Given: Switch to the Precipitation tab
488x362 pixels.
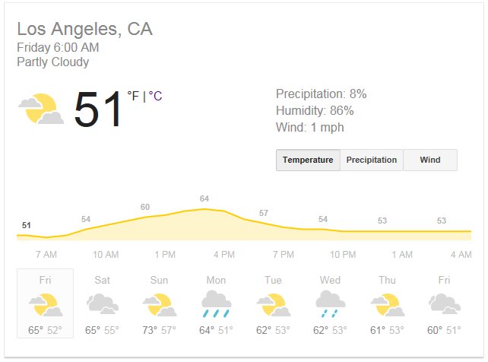Looking at the screenshot, I should point(372,160).
